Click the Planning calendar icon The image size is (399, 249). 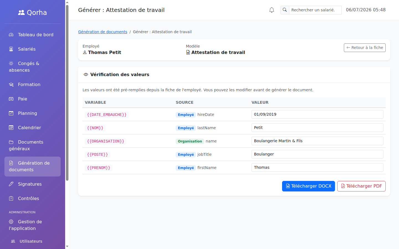11,113
